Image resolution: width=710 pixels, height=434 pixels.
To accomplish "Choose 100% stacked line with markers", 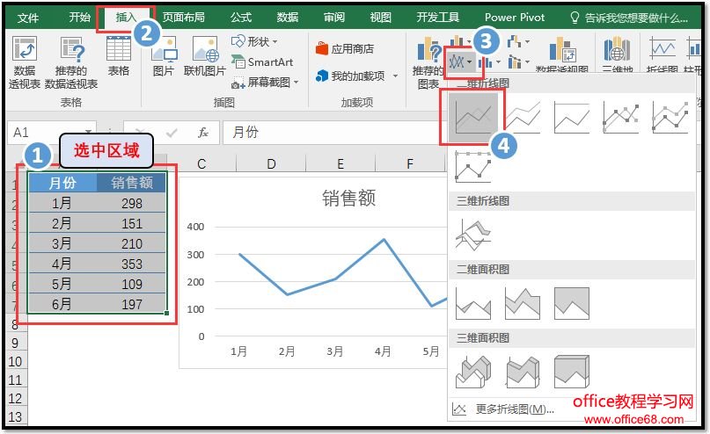I will 473,167.
